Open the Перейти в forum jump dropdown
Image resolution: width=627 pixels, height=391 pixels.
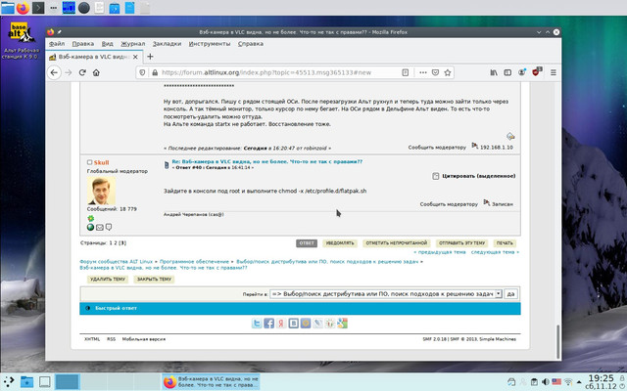click(386, 293)
